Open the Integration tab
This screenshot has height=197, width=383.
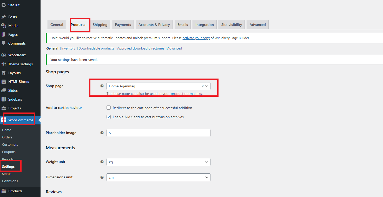coord(204,25)
